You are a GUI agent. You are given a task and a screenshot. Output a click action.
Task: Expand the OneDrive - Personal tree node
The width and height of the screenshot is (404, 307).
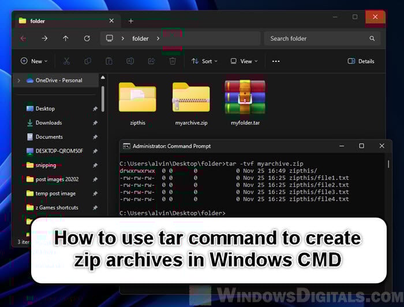click(x=19, y=80)
